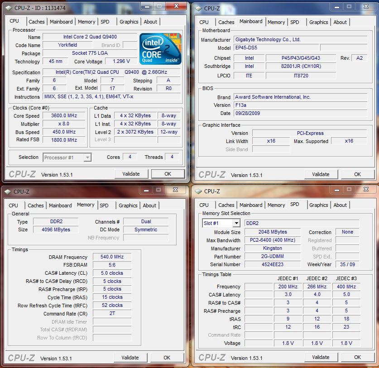Open Mainboard tab in SPD window
The width and height of the screenshot is (379, 368).
tap(251, 205)
